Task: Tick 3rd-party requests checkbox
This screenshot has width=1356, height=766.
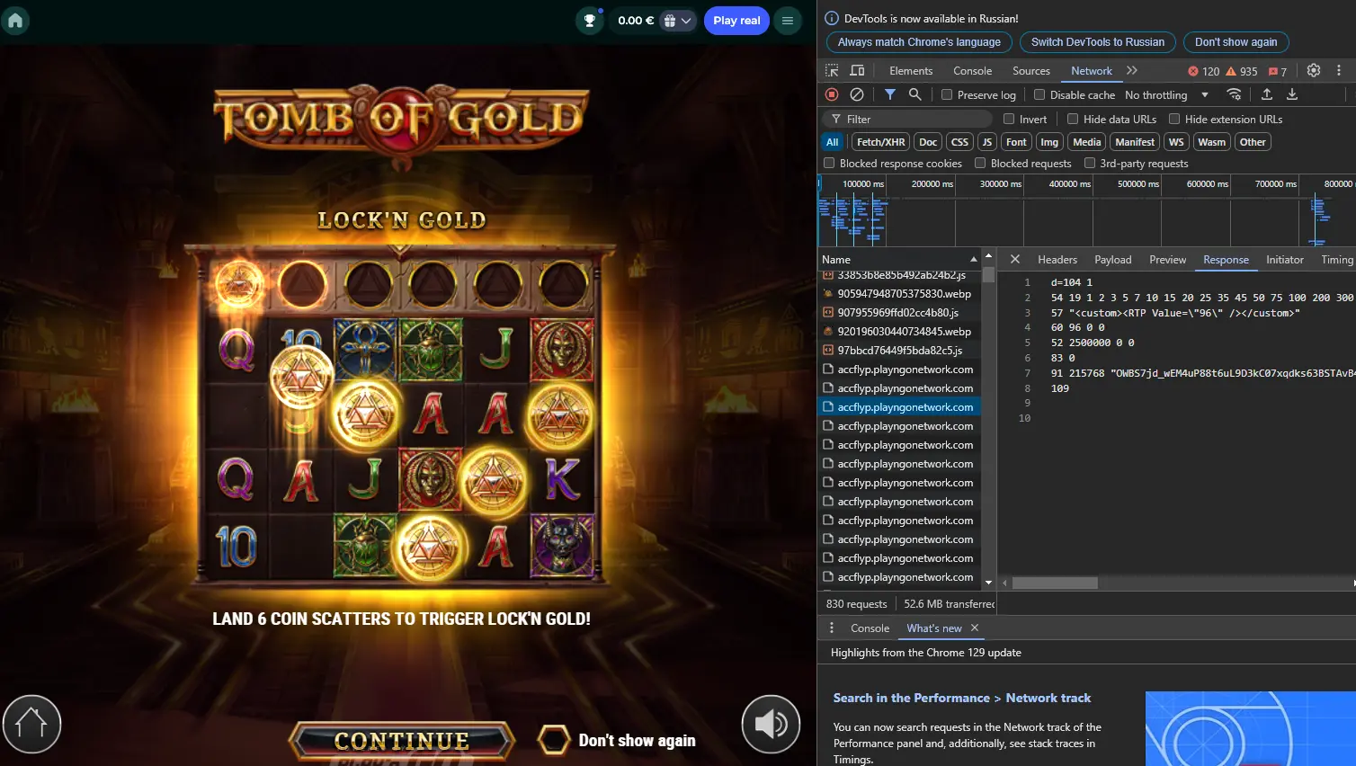Action: (x=1090, y=163)
